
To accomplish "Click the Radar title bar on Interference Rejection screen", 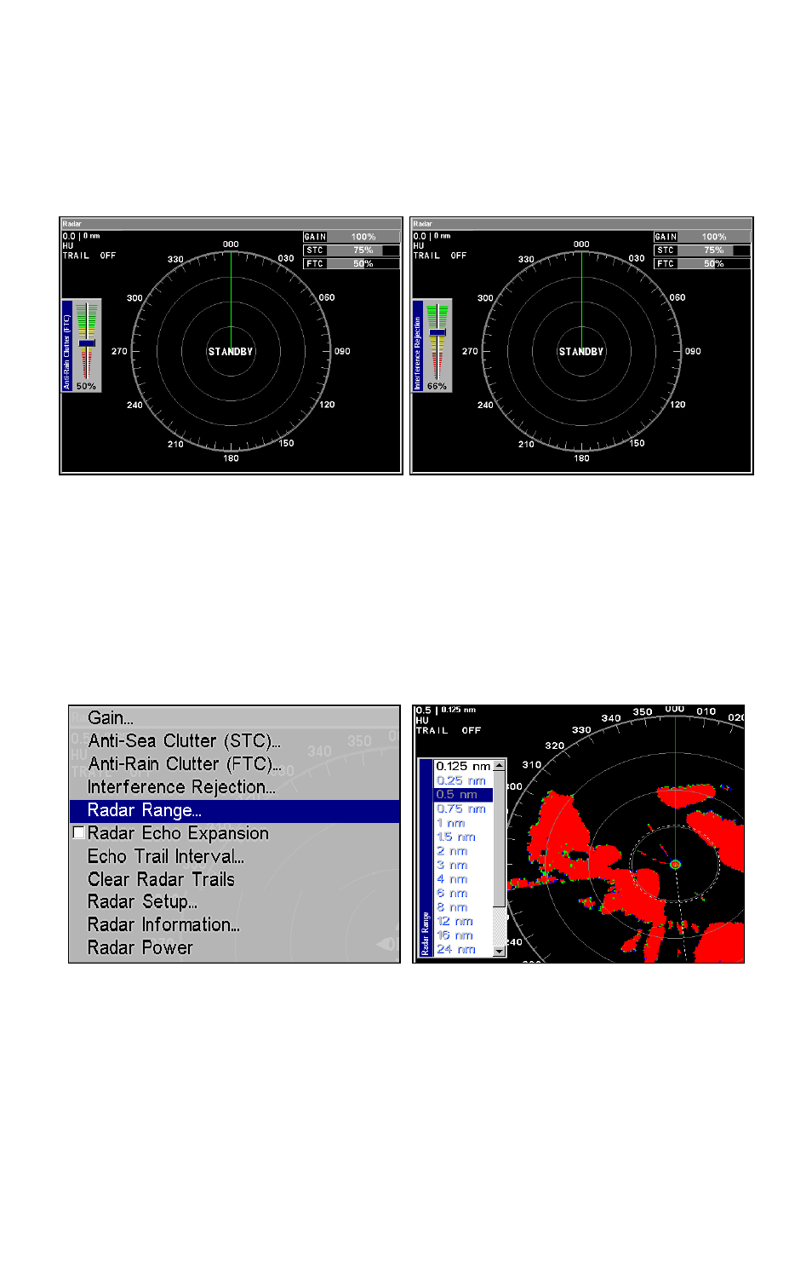I will pyautogui.click(x=581, y=224).
